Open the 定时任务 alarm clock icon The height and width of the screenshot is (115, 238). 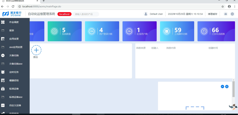(3, 72)
